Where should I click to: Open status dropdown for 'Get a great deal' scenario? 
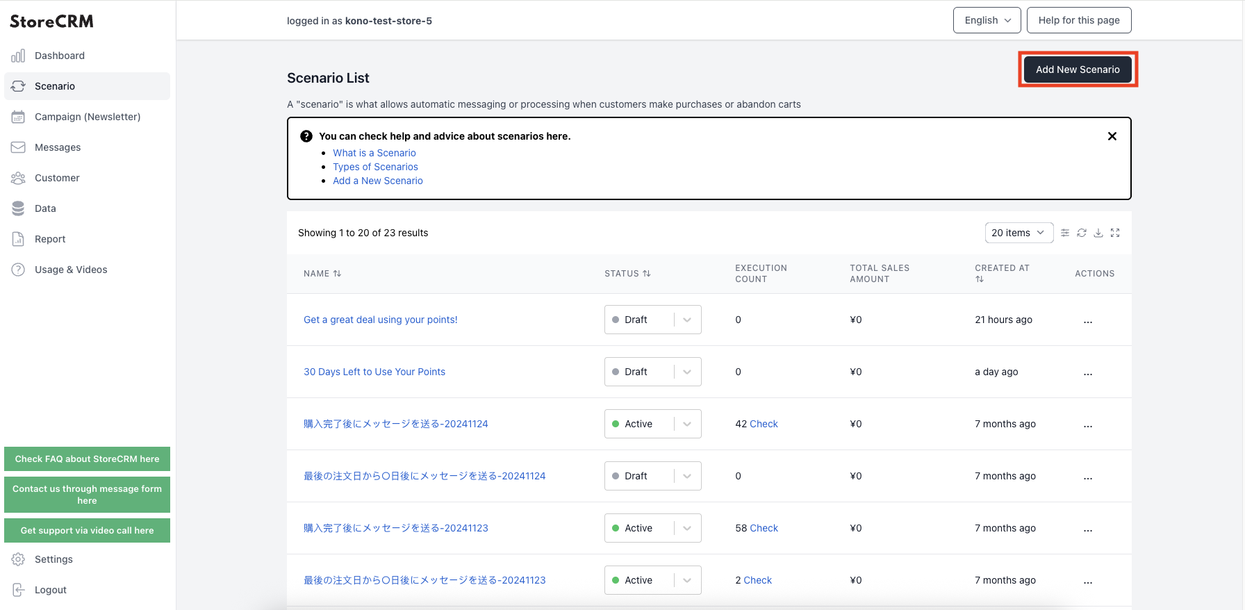(652, 320)
